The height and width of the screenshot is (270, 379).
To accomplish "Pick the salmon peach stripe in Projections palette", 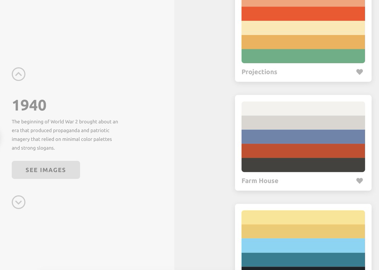I will point(303,3).
